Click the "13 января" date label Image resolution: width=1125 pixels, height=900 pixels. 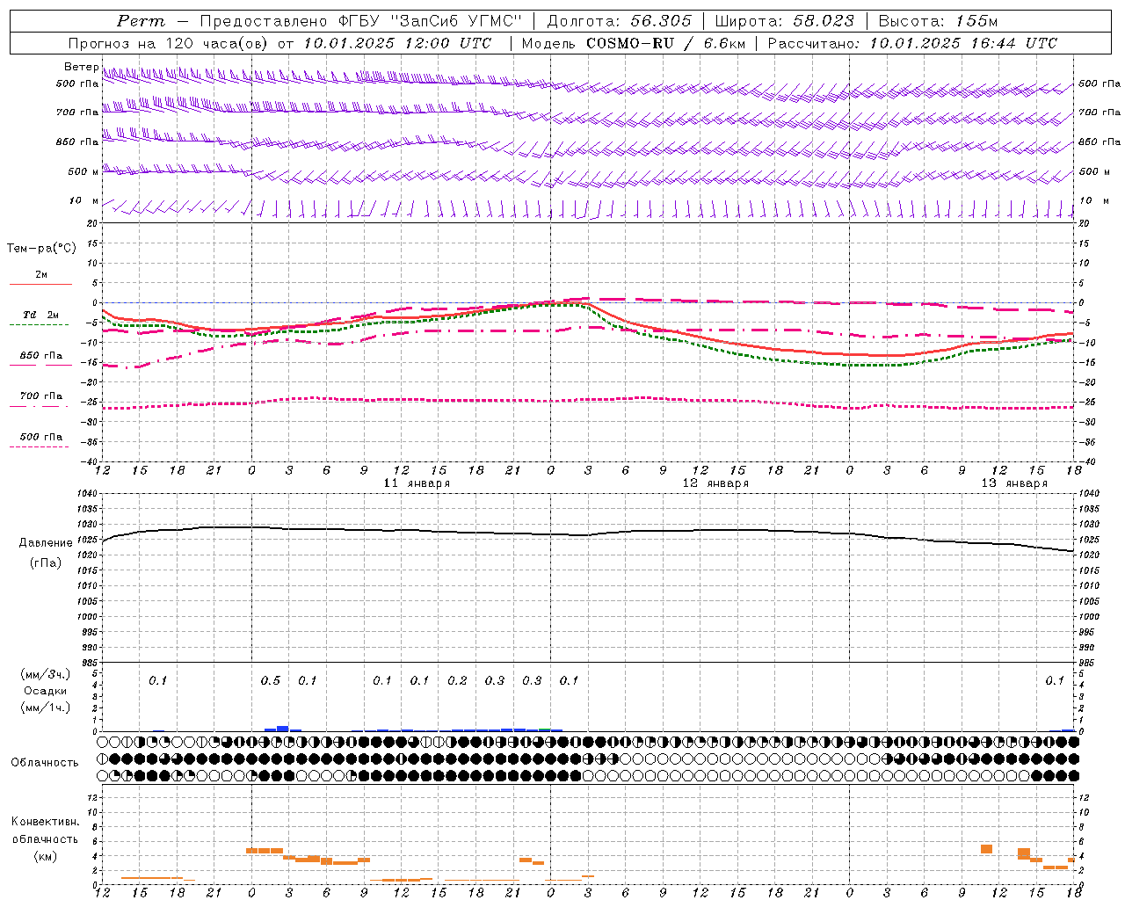point(1015,483)
